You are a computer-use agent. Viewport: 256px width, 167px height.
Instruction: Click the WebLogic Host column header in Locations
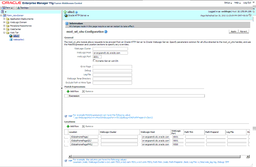[155, 132]
